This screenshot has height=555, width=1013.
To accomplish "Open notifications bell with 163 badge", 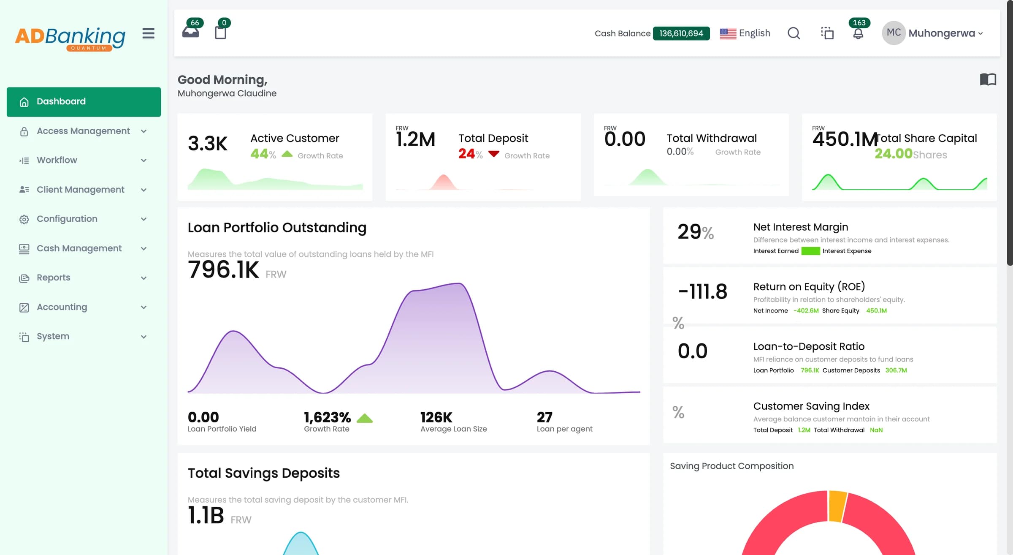I will coord(858,34).
